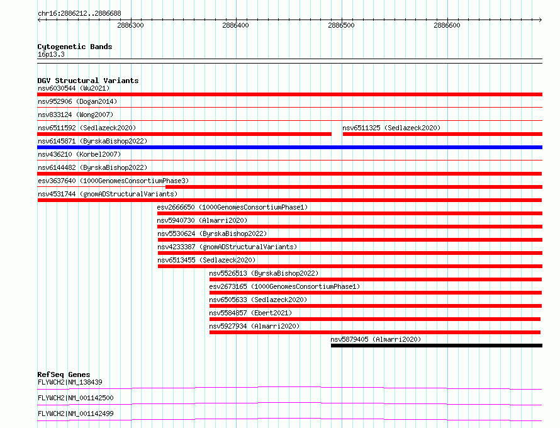Screen dimensions: 560x428
Task: Open variant nsv6145871 (ByrskaBishop2022)
Action: pos(92,141)
